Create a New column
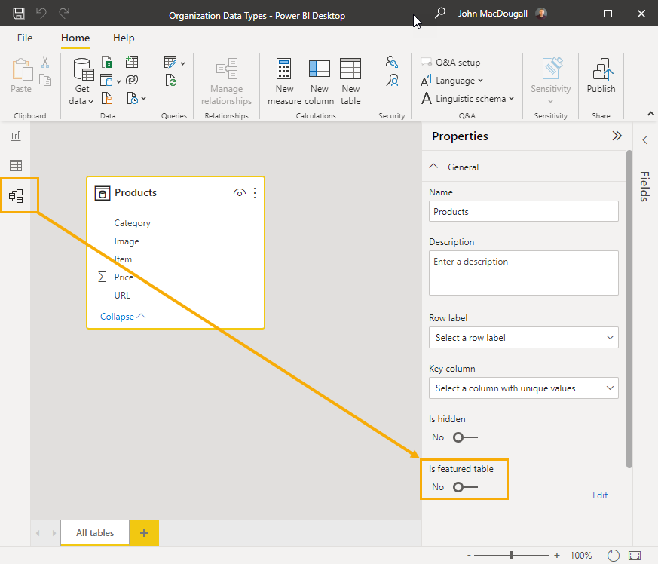This screenshot has height=564, width=658. click(320, 82)
